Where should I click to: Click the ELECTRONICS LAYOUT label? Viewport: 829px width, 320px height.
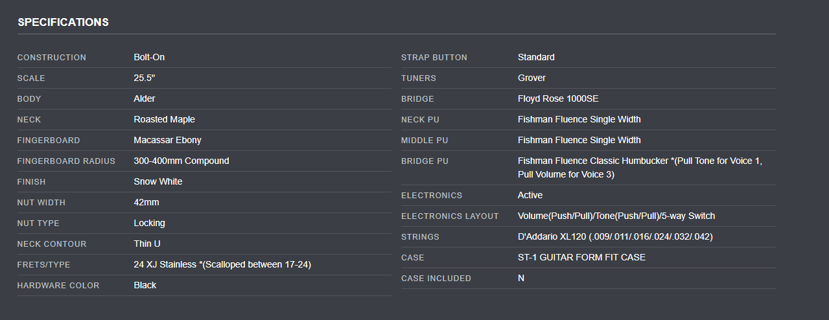point(450,216)
